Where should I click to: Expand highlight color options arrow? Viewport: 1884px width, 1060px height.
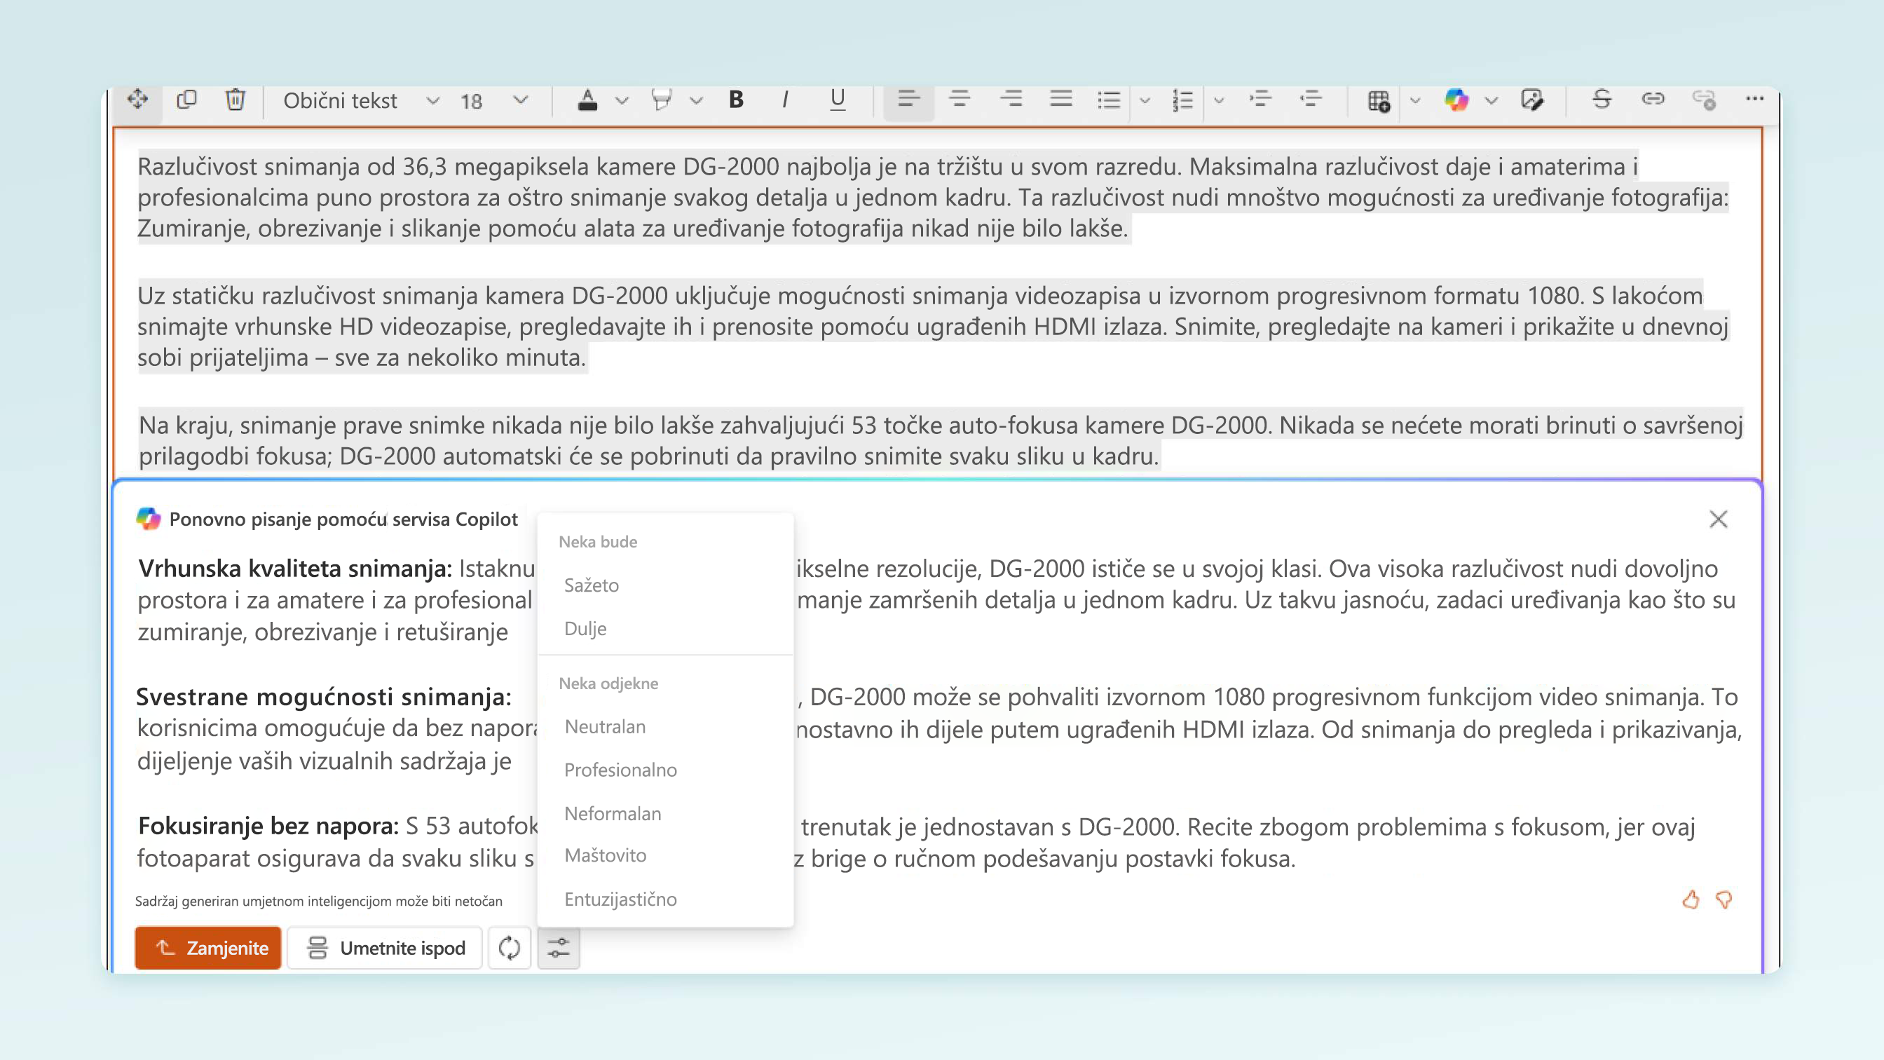tap(696, 100)
